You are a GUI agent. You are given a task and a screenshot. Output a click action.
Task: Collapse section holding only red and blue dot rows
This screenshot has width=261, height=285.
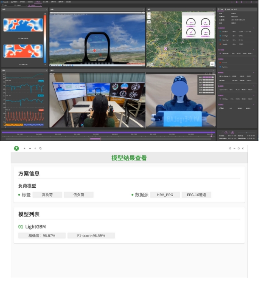pyautogui.click(x=253, y=59)
